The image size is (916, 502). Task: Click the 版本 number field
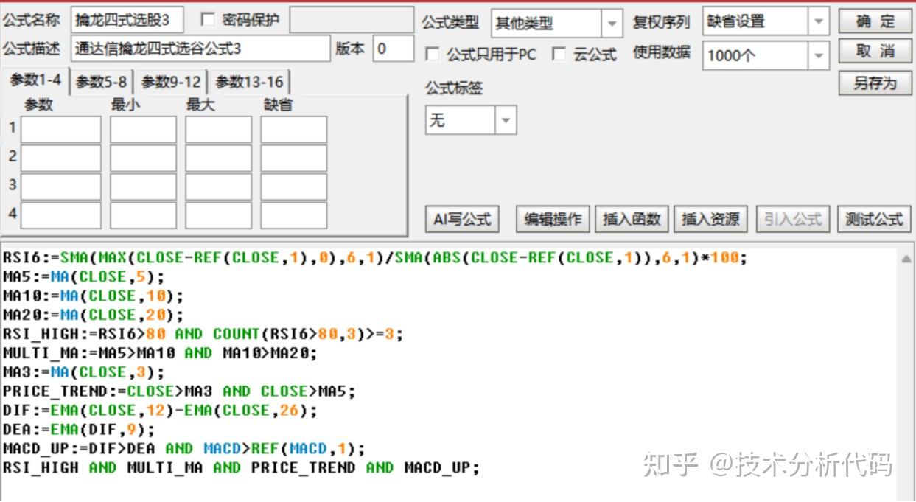point(393,49)
